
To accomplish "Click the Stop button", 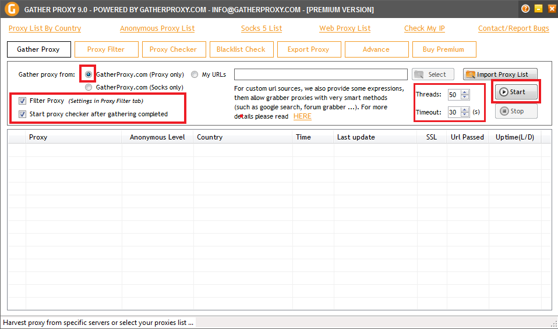I will (516, 111).
